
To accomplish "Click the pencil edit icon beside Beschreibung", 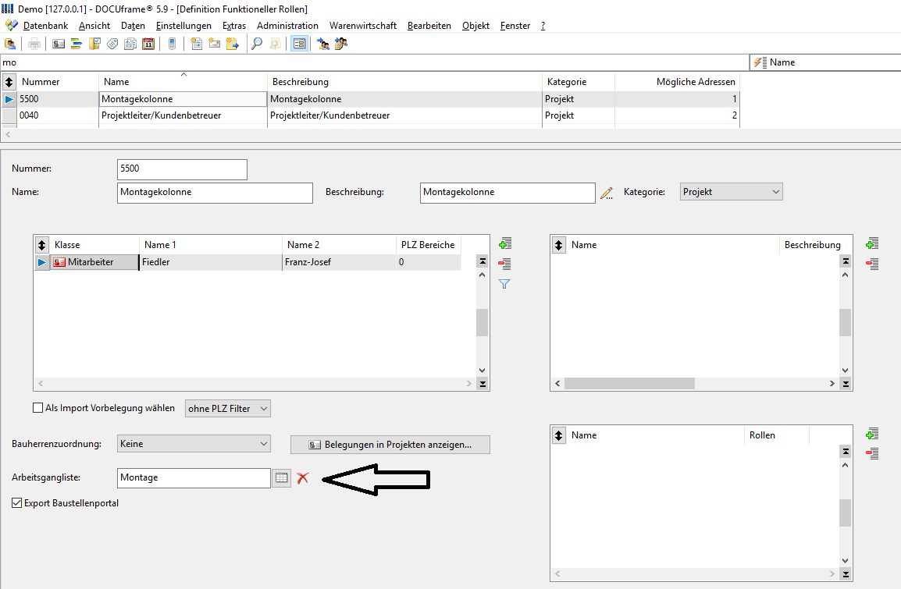I will [607, 193].
